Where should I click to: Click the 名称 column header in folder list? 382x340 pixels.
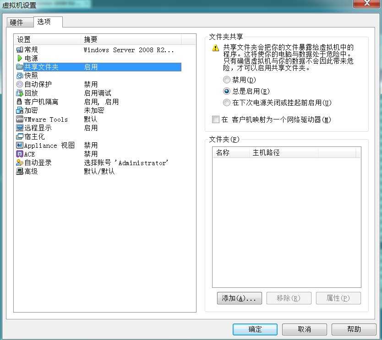(x=231, y=152)
